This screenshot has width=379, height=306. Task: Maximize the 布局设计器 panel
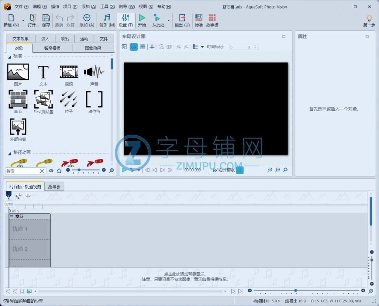[284, 37]
